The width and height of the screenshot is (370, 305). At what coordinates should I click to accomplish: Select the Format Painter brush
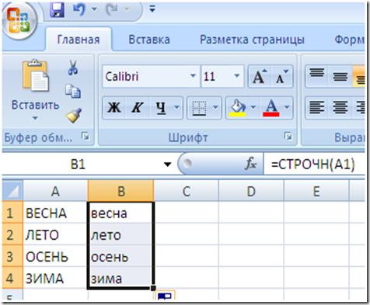pyautogui.click(x=74, y=115)
